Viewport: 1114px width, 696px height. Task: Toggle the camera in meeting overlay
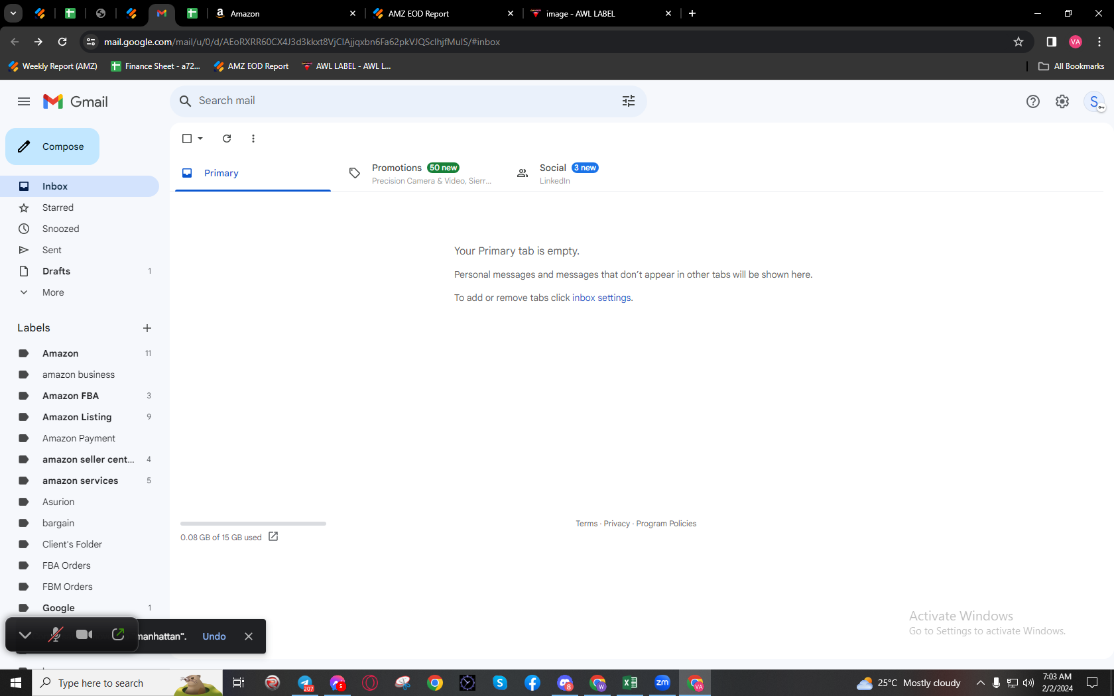[x=84, y=635]
